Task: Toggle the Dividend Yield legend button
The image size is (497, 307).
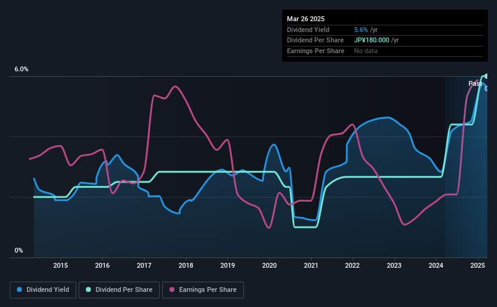Action: pyautogui.click(x=43, y=290)
